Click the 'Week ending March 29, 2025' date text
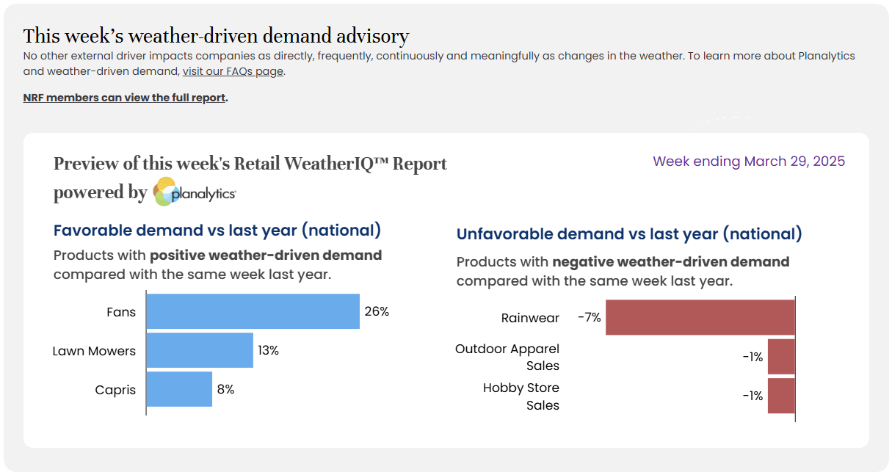 click(749, 162)
